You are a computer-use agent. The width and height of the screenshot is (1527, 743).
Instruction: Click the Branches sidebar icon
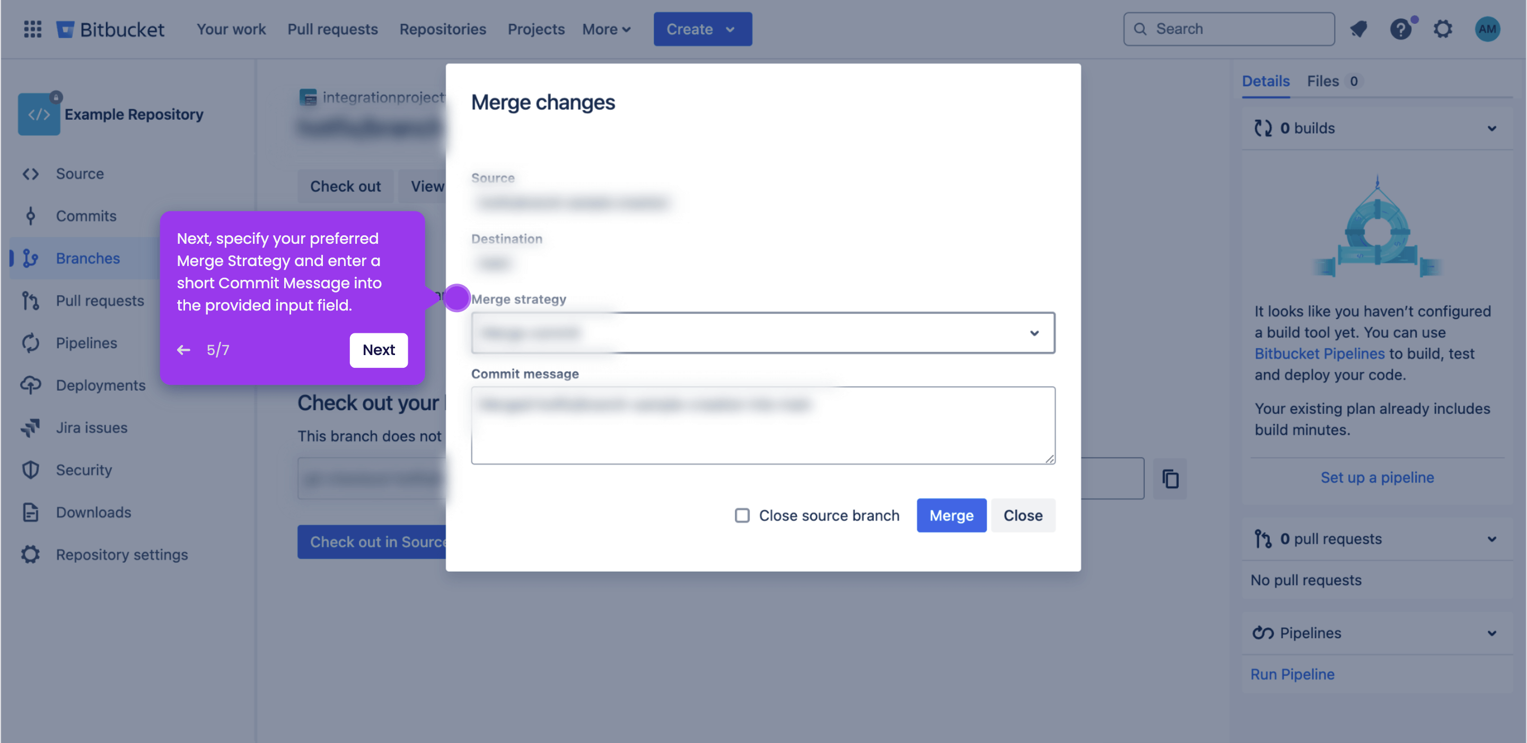31,258
